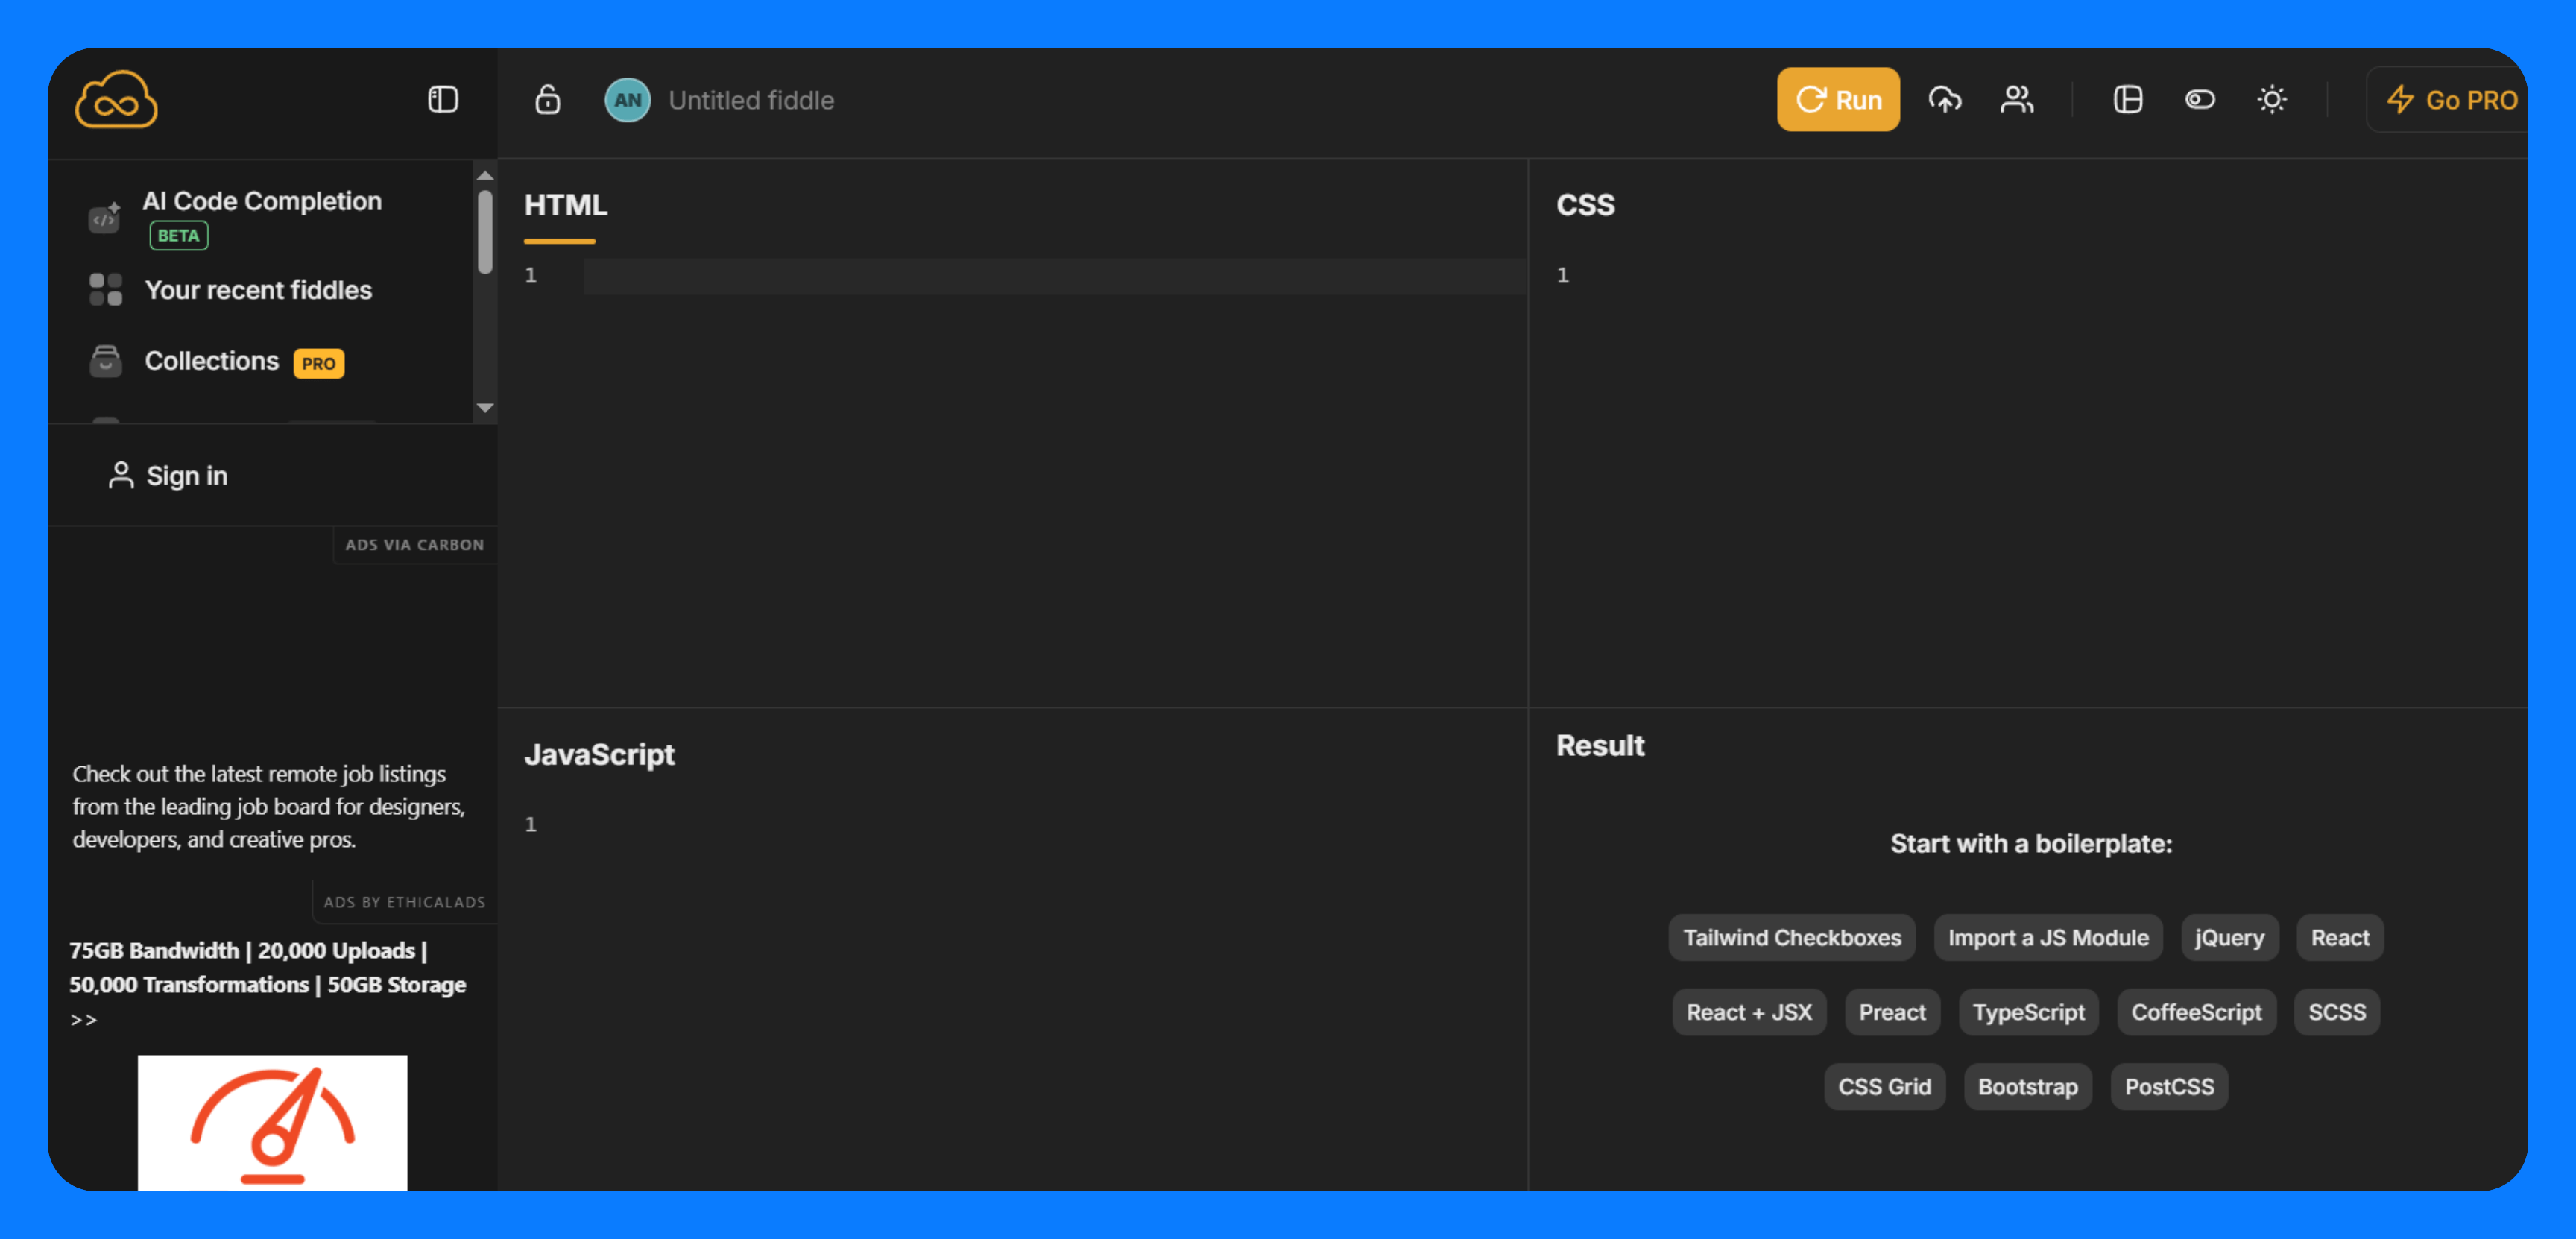2576x1239 pixels.
Task: Click the BETA badge
Action: (x=178, y=235)
